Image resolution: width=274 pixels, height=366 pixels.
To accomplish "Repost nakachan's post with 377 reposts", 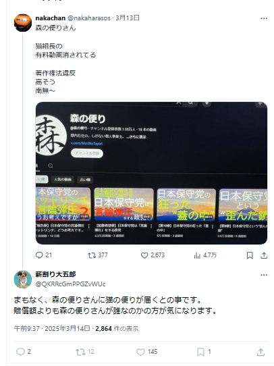I will pyautogui.click(x=97, y=255).
